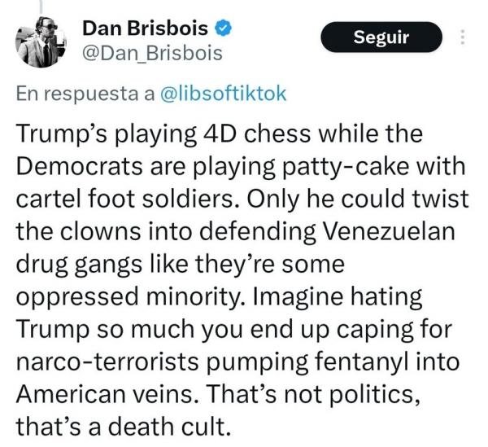
Task: Click the blue verified checkmark badge
Action: (223, 28)
